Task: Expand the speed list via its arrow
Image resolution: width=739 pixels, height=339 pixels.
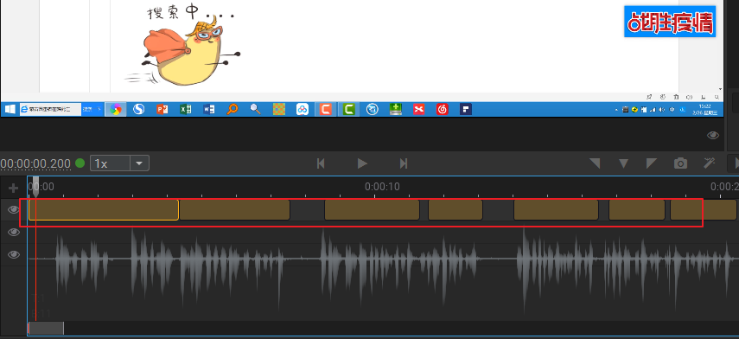Action: tap(139, 163)
